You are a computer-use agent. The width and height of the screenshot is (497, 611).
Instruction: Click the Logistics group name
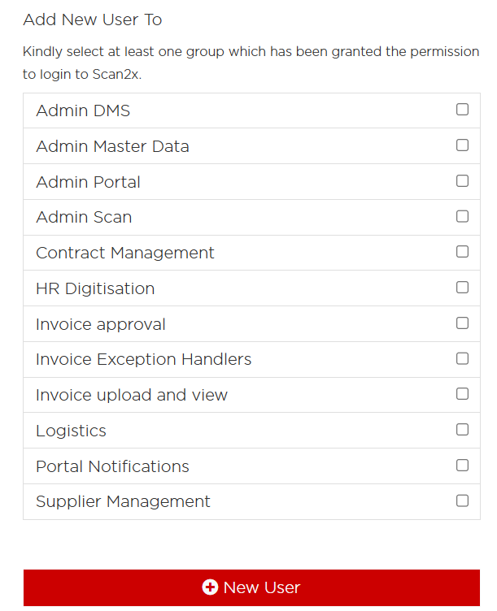tap(72, 431)
